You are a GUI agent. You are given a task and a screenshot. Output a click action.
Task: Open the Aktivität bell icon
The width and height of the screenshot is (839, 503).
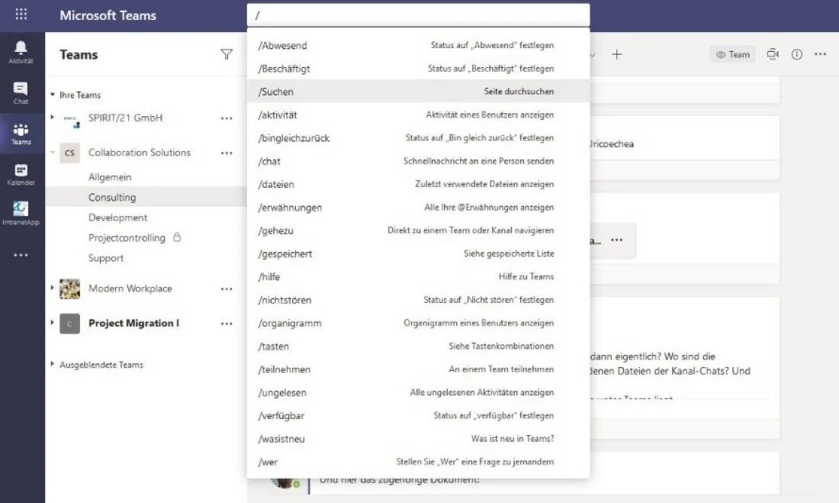pyautogui.click(x=21, y=49)
